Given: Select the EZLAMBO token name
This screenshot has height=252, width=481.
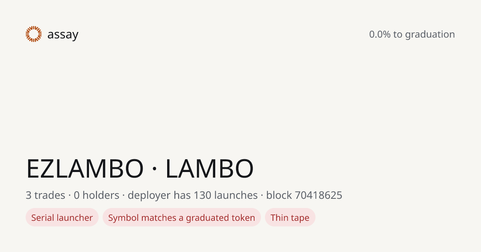Looking at the screenshot, I should 85,169.
